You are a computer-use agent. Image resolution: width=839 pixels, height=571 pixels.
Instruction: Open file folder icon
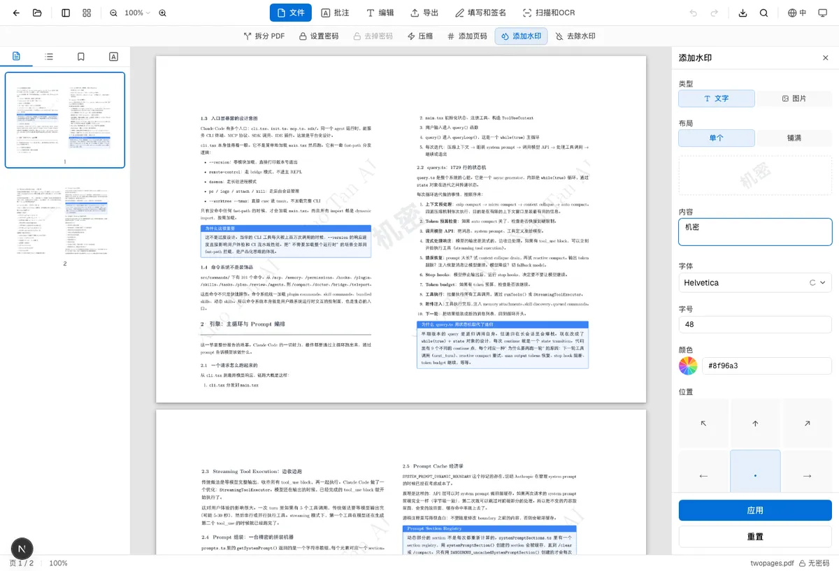(x=37, y=13)
